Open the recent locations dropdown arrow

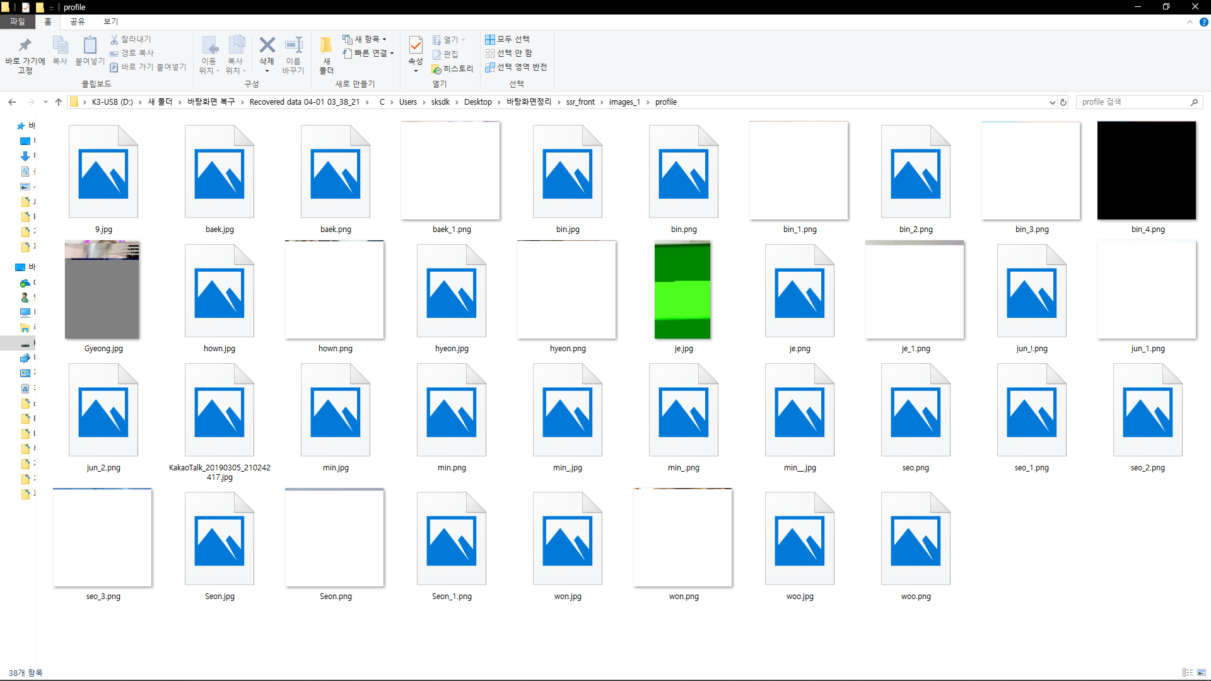[45, 102]
